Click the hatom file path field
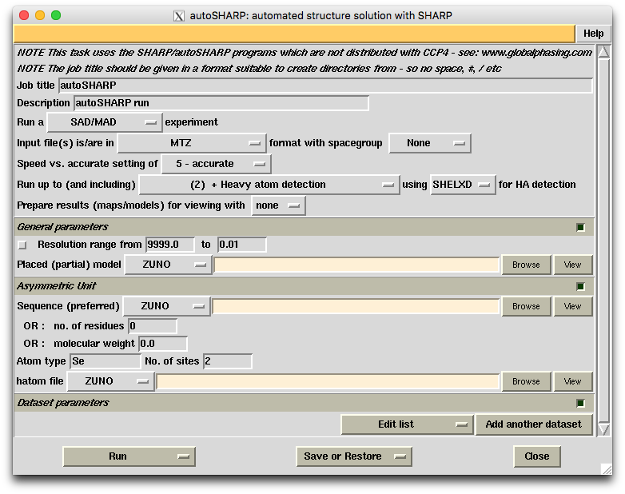 coord(328,381)
